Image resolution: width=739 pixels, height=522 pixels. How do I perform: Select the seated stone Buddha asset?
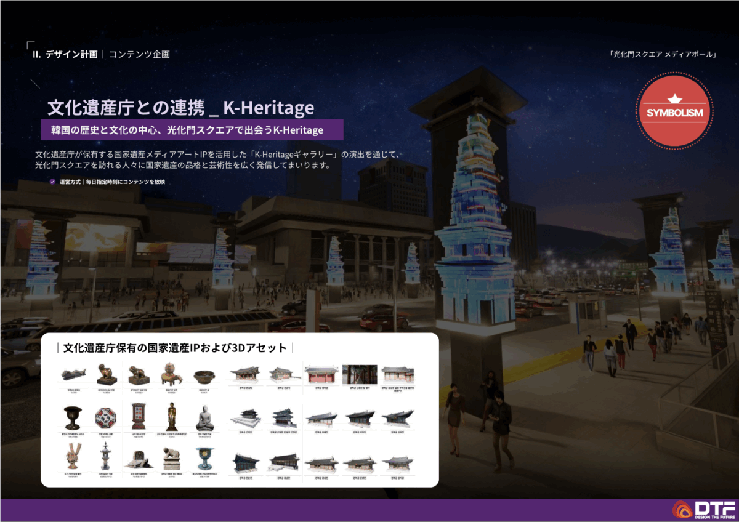[x=205, y=418]
